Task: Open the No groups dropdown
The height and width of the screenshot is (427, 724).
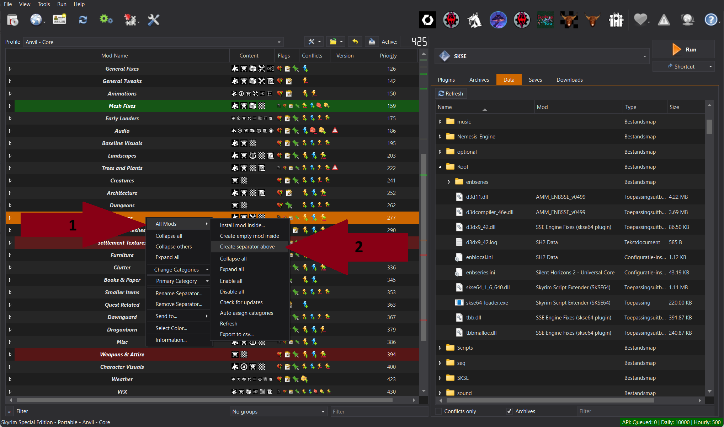Action: coord(278,411)
